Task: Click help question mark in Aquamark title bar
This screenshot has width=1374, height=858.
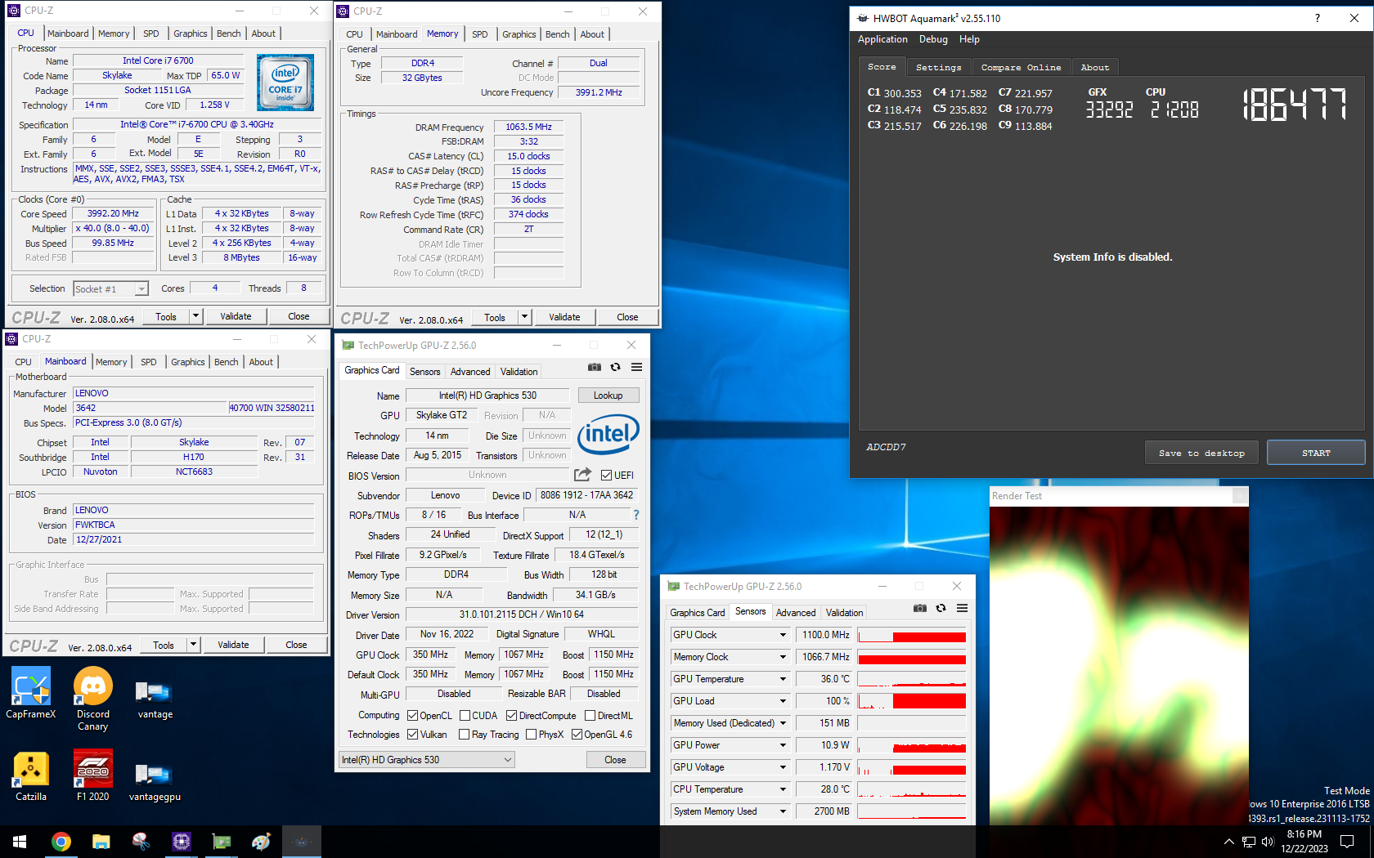Action: (x=1317, y=18)
